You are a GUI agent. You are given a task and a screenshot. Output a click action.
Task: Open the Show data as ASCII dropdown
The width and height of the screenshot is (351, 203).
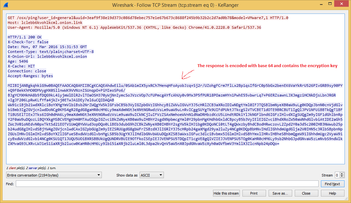coord(152,175)
